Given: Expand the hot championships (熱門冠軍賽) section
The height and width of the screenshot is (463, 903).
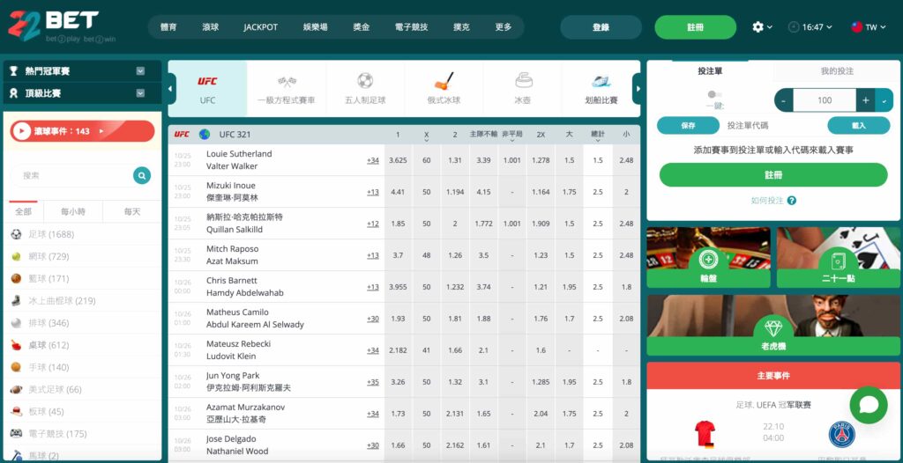Looking at the screenshot, I should (140, 70).
